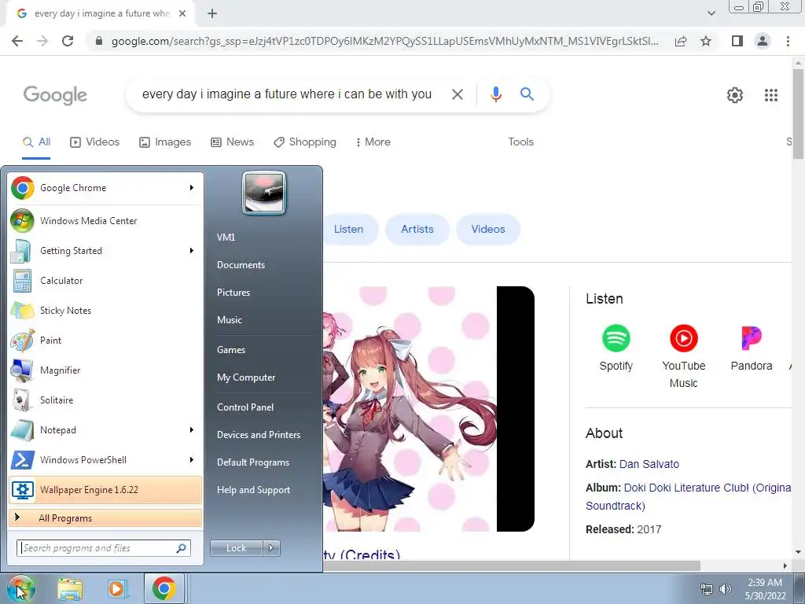Click the Artists chip
This screenshot has width=805, height=604.
coord(417,229)
